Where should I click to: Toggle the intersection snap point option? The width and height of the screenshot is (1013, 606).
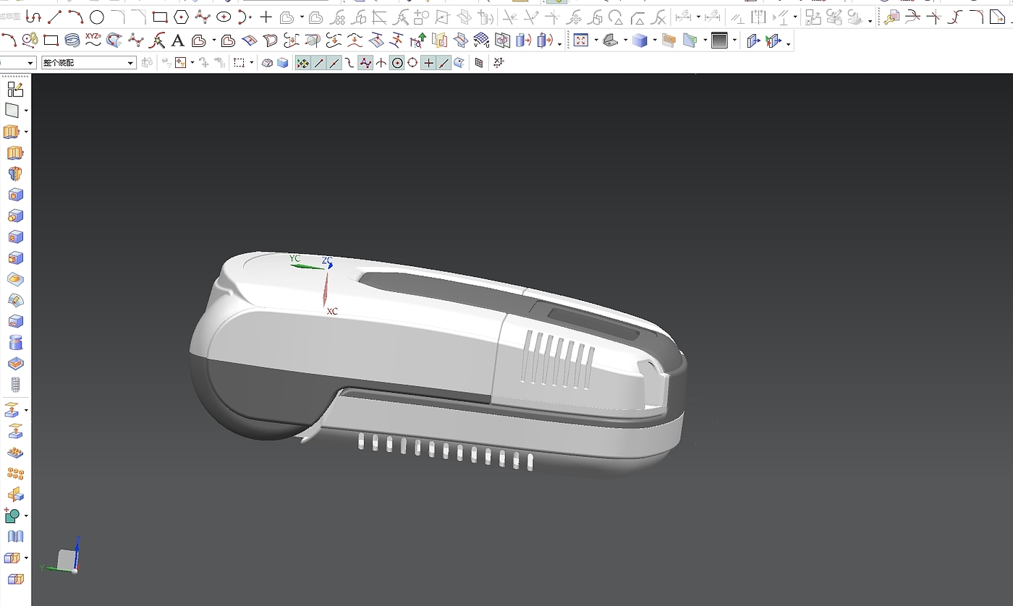tap(381, 63)
